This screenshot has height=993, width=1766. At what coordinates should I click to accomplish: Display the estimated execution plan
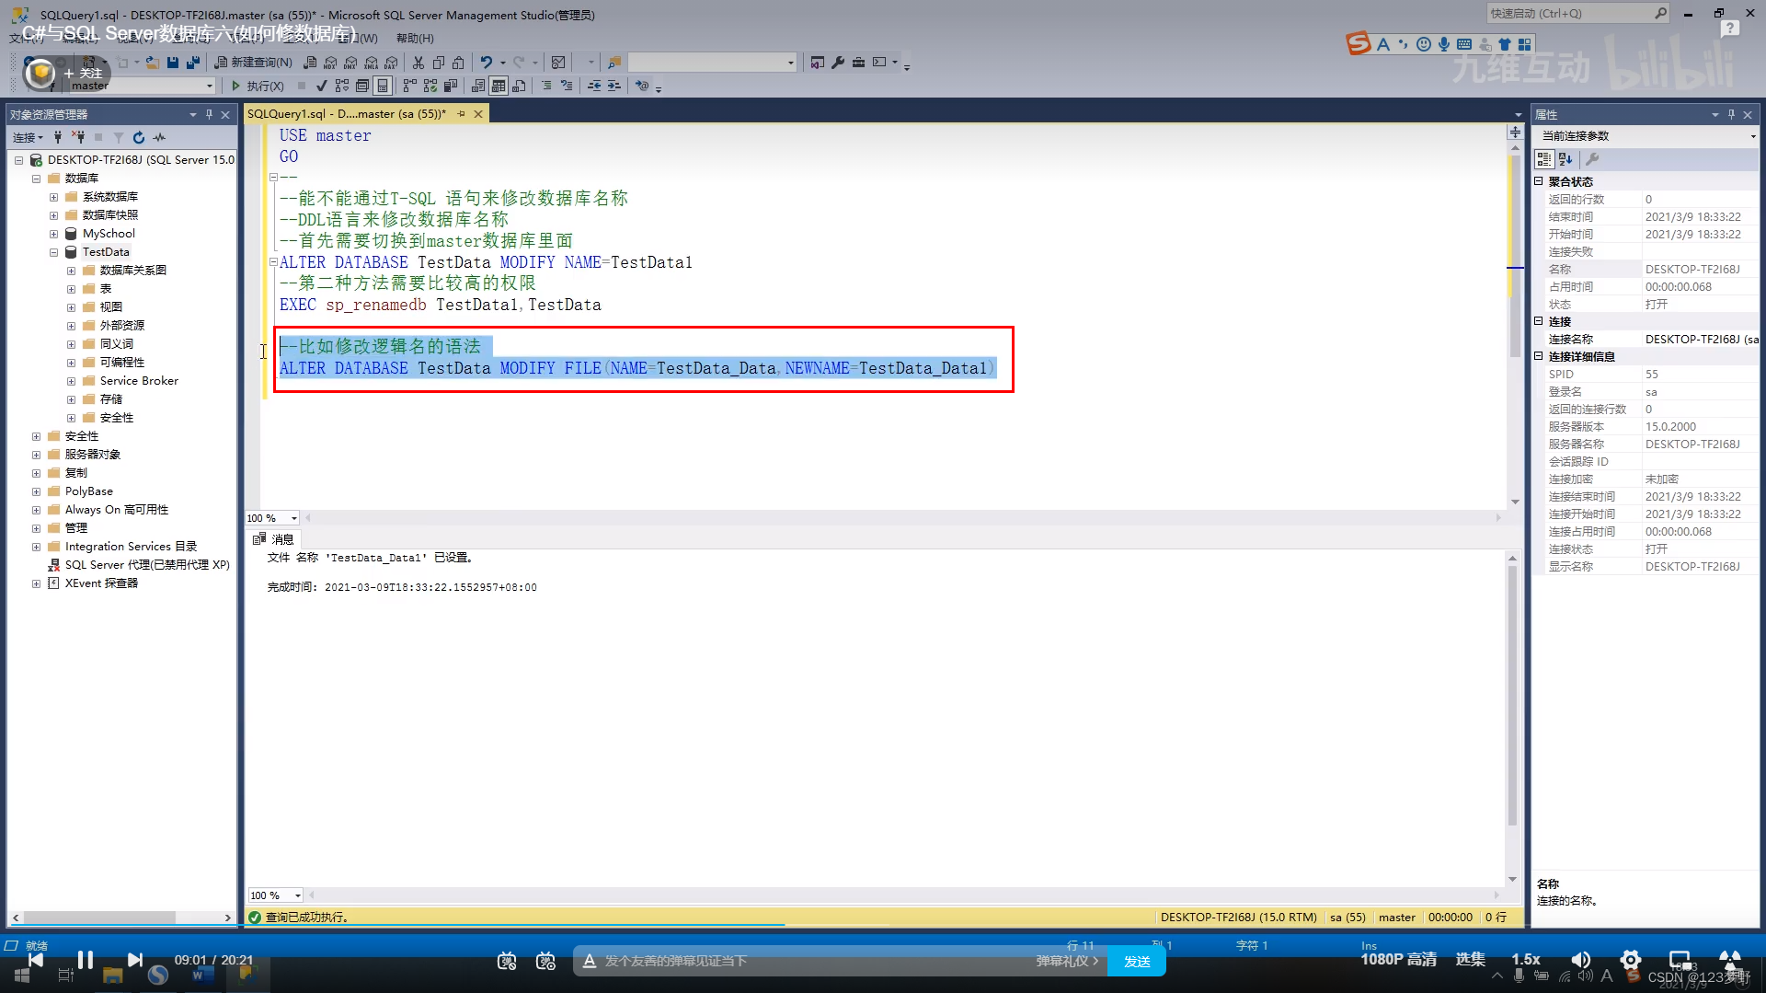tap(342, 86)
